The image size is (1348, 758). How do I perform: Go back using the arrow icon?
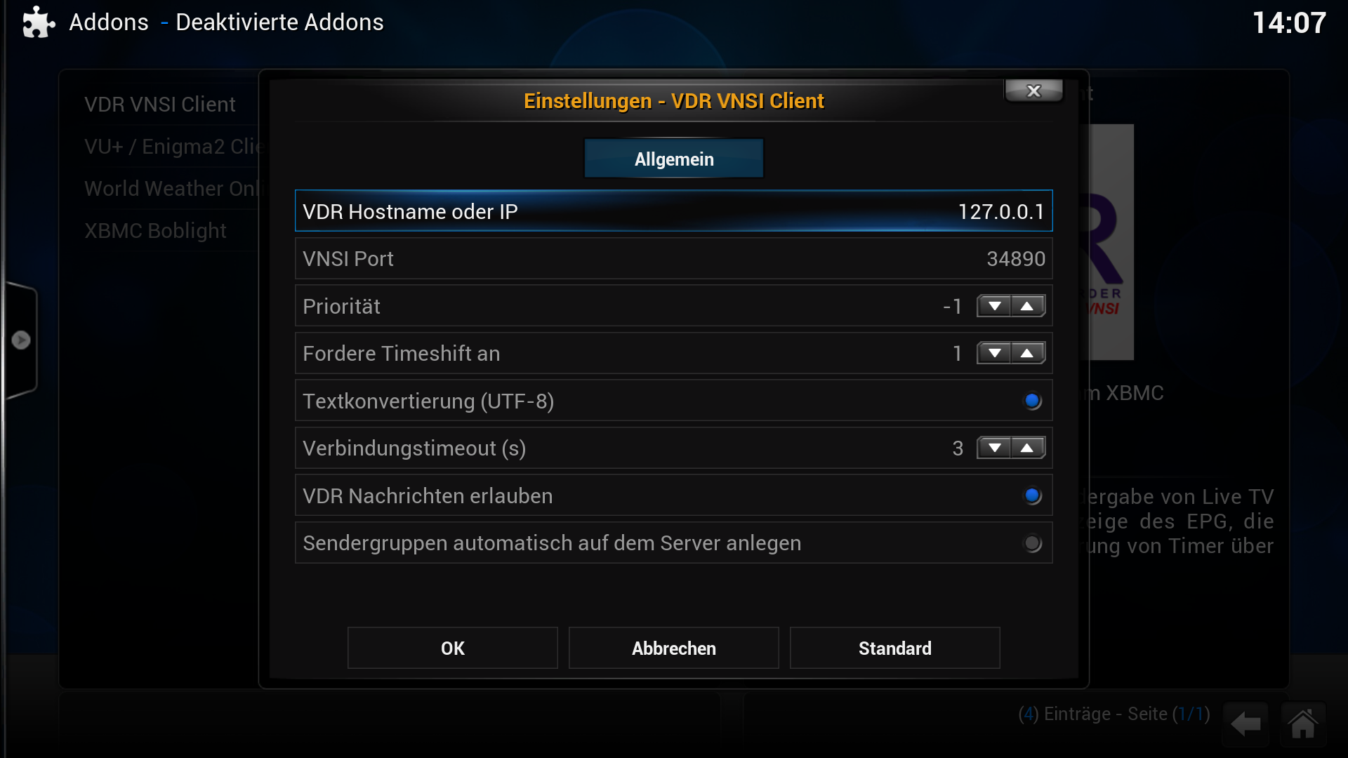(x=1246, y=724)
